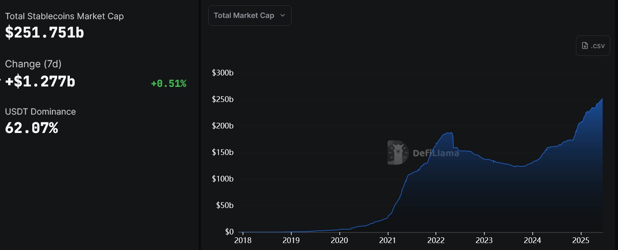Click the 2018 year label on x-axis
Image resolution: width=618 pixels, height=250 pixels.
coord(243,241)
